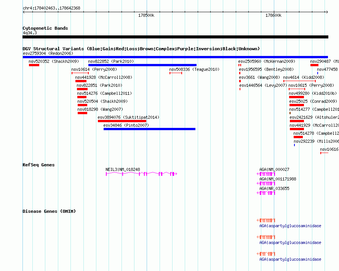The image size is (339, 271).
Task: Select the blue esv34846 gain bar
Action: pyautogui.click(x=149, y=129)
